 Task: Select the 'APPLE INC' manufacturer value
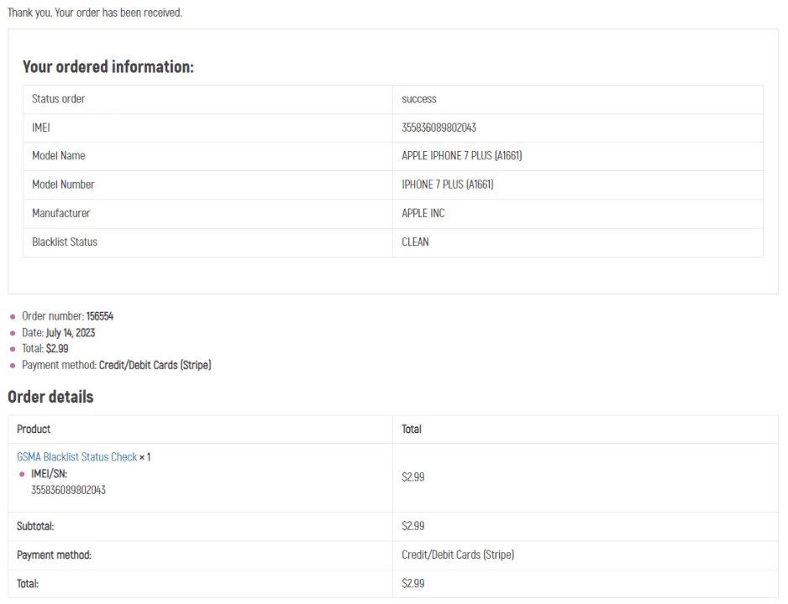(423, 213)
